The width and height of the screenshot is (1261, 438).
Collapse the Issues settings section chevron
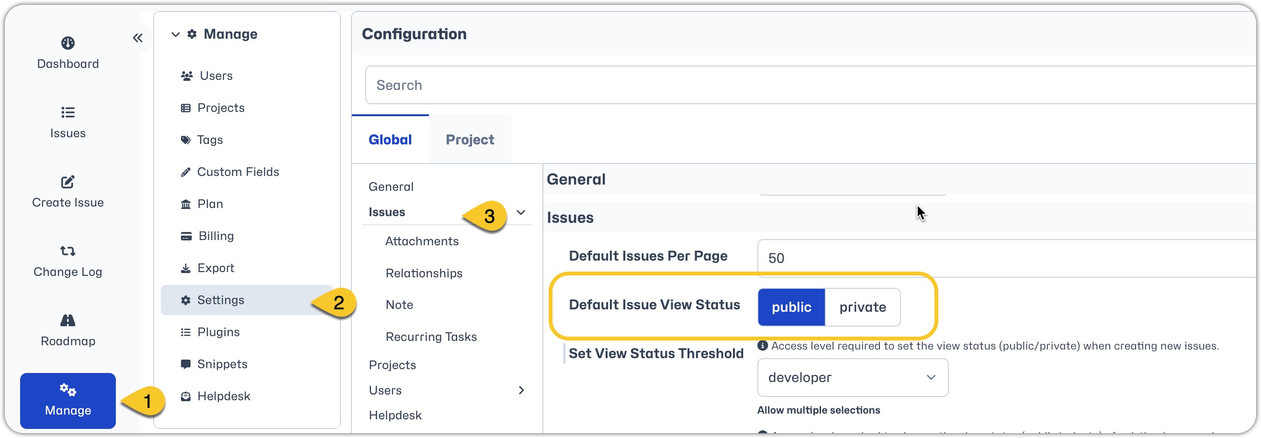click(x=521, y=212)
